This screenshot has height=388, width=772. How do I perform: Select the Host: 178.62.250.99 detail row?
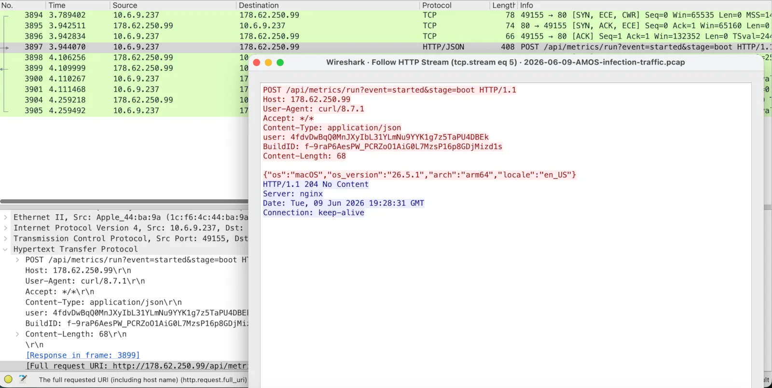pyautogui.click(x=124, y=270)
